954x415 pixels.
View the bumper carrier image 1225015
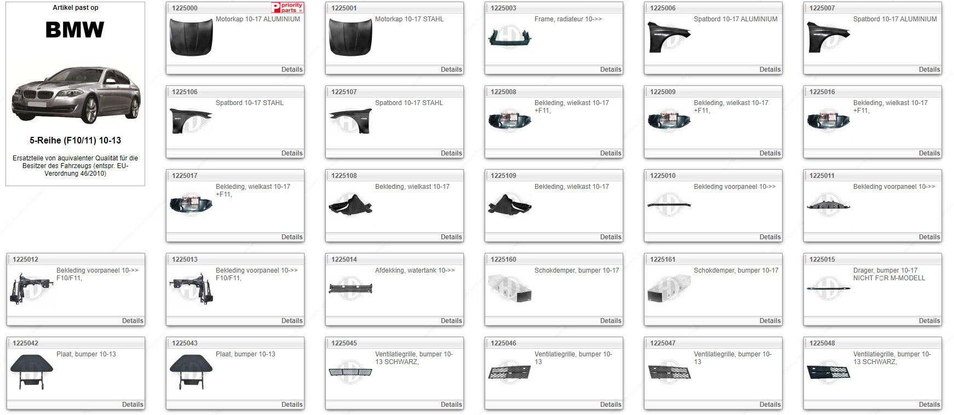pos(829,289)
